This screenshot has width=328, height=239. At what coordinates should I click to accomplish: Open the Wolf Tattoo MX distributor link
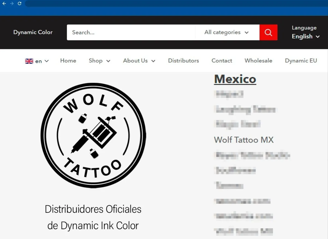click(244, 140)
